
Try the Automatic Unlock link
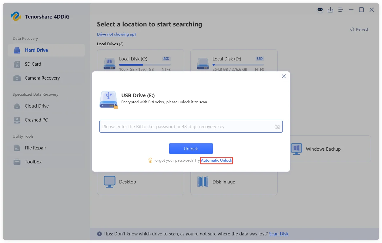(x=216, y=160)
